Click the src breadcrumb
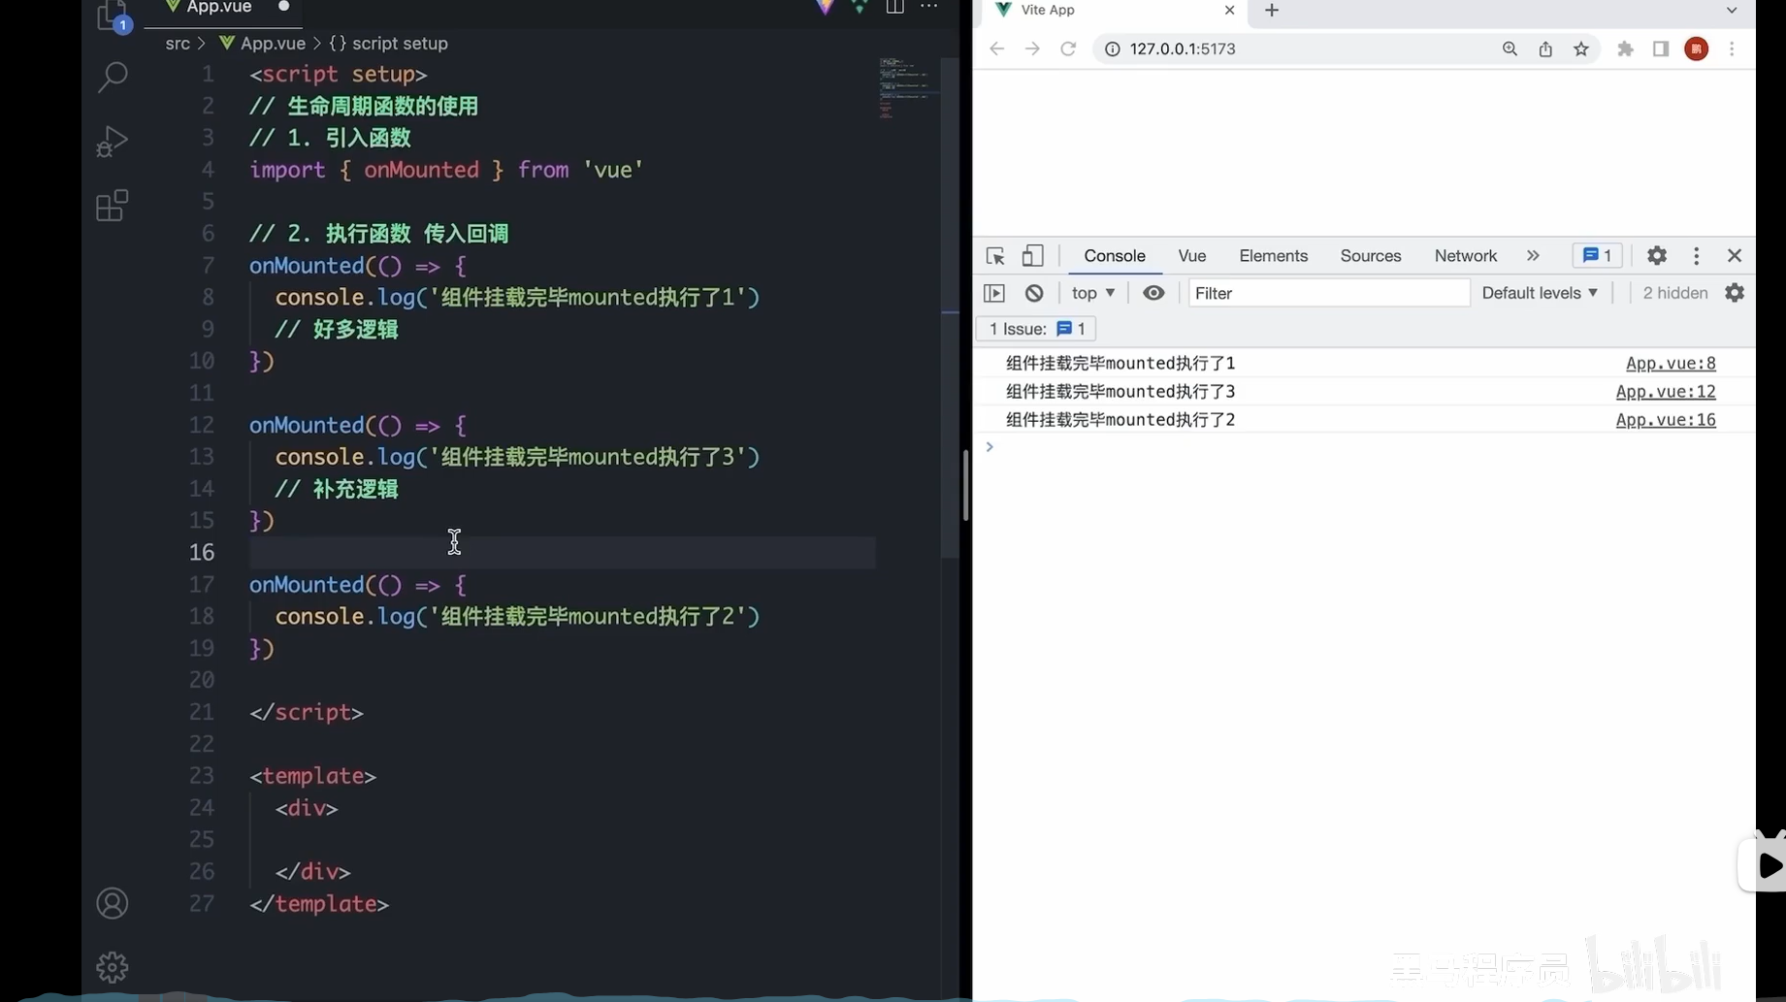This screenshot has height=1002, width=1786. coord(178,44)
